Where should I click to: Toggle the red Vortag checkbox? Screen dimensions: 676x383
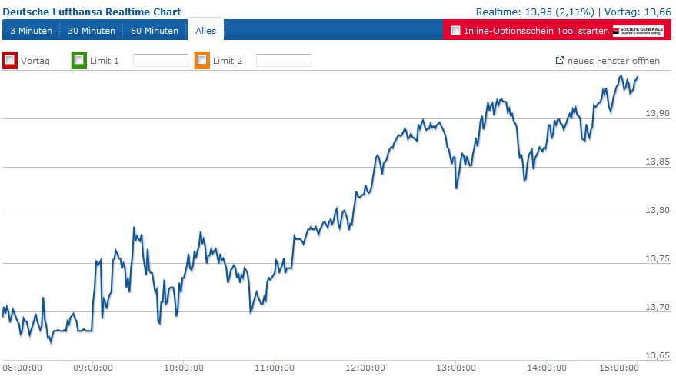10,60
